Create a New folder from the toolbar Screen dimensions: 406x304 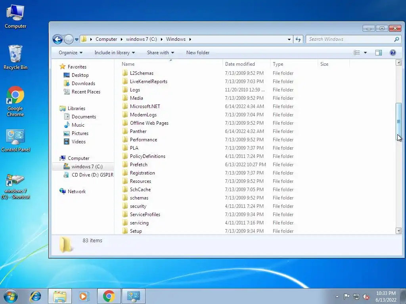[198, 53]
